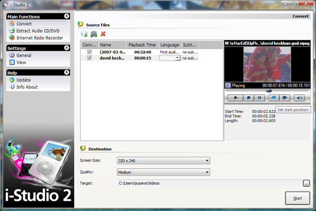Click the Extract Audio CD/DVD disc icon

pos(12,31)
